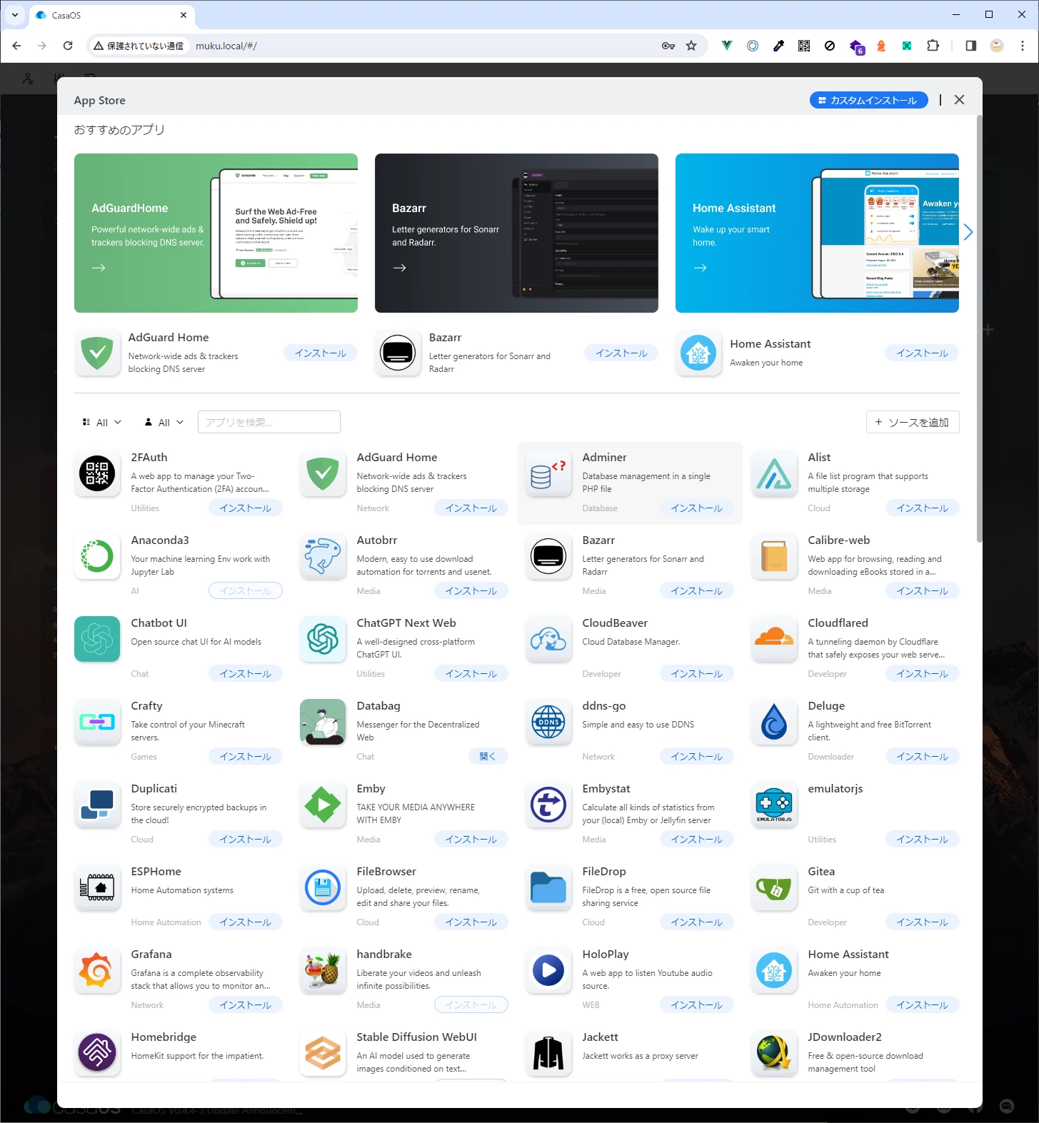Image resolution: width=1039 pixels, height=1123 pixels.
Task: Expand the author All filter dropdown
Action: 164,423
